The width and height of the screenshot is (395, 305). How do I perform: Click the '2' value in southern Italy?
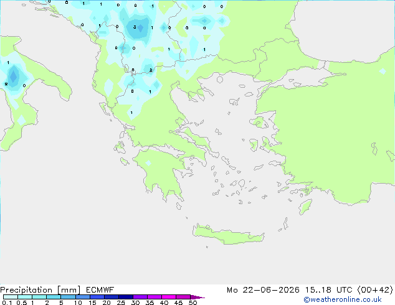click(x=6, y=84)
